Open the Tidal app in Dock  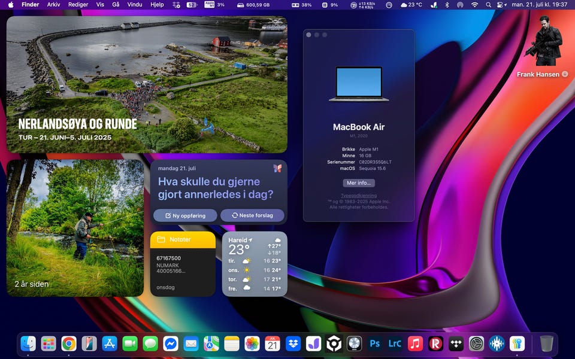456,343
